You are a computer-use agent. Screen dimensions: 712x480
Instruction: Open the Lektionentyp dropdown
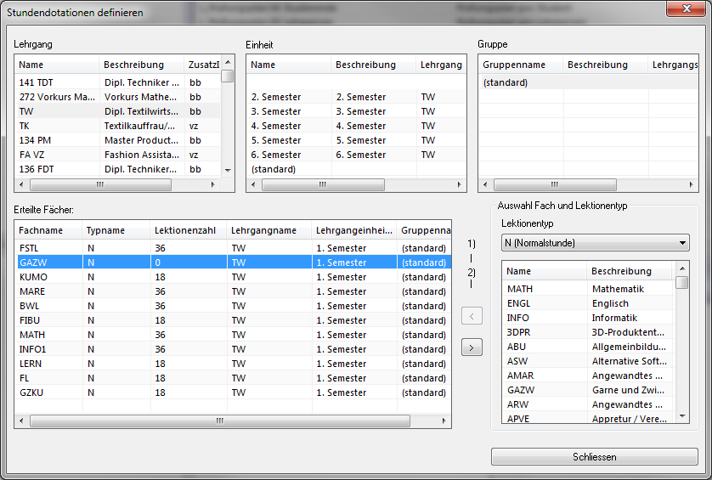point(595,244)
